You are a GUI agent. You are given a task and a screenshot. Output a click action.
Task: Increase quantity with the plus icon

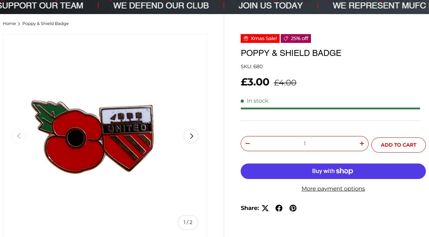point(362,143)
